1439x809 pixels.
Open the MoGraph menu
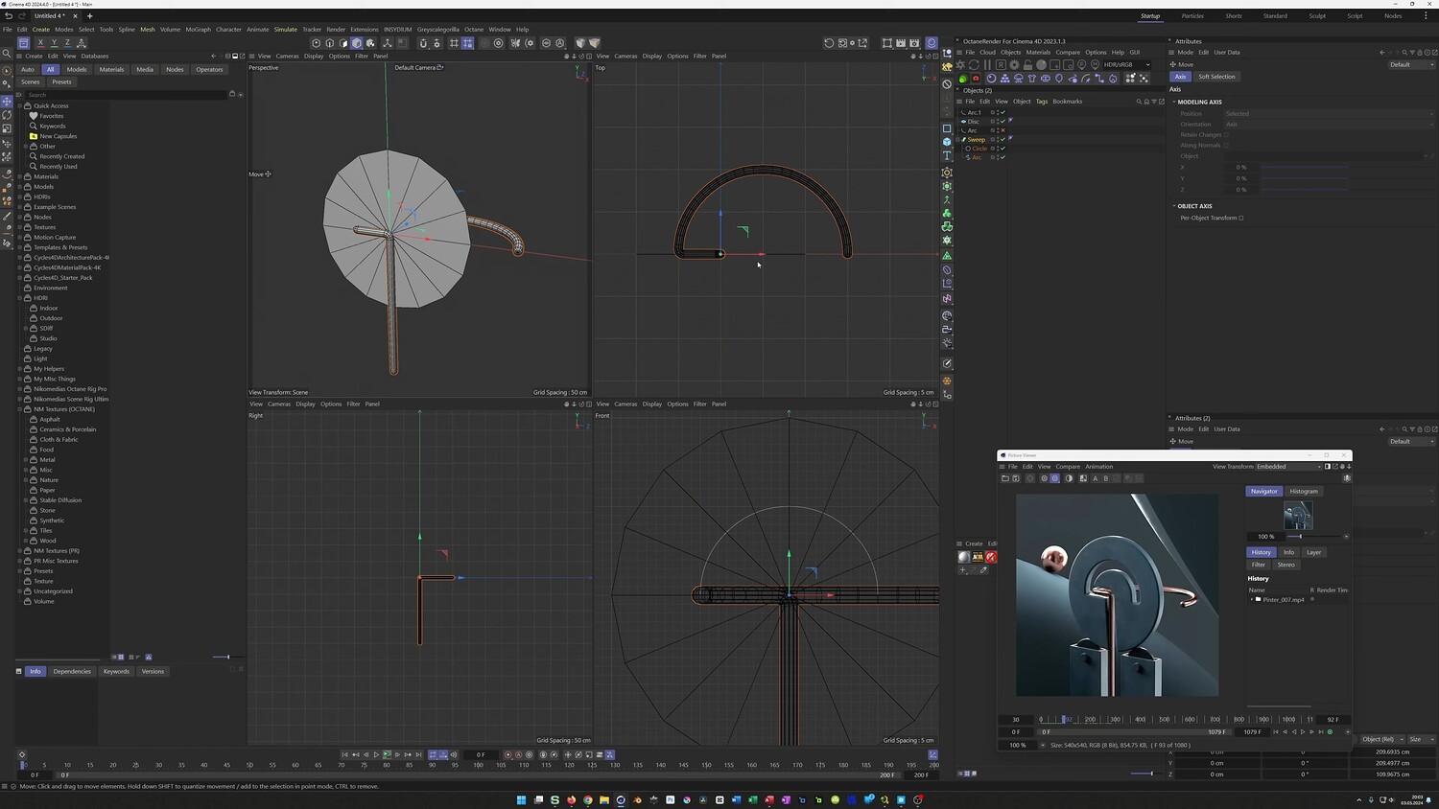(198, 30)
